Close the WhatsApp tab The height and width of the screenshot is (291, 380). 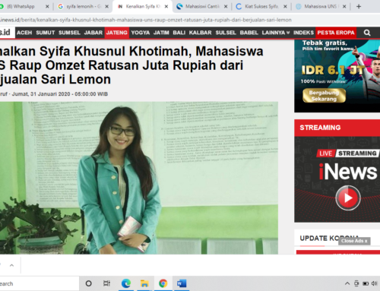pos(47,7)
